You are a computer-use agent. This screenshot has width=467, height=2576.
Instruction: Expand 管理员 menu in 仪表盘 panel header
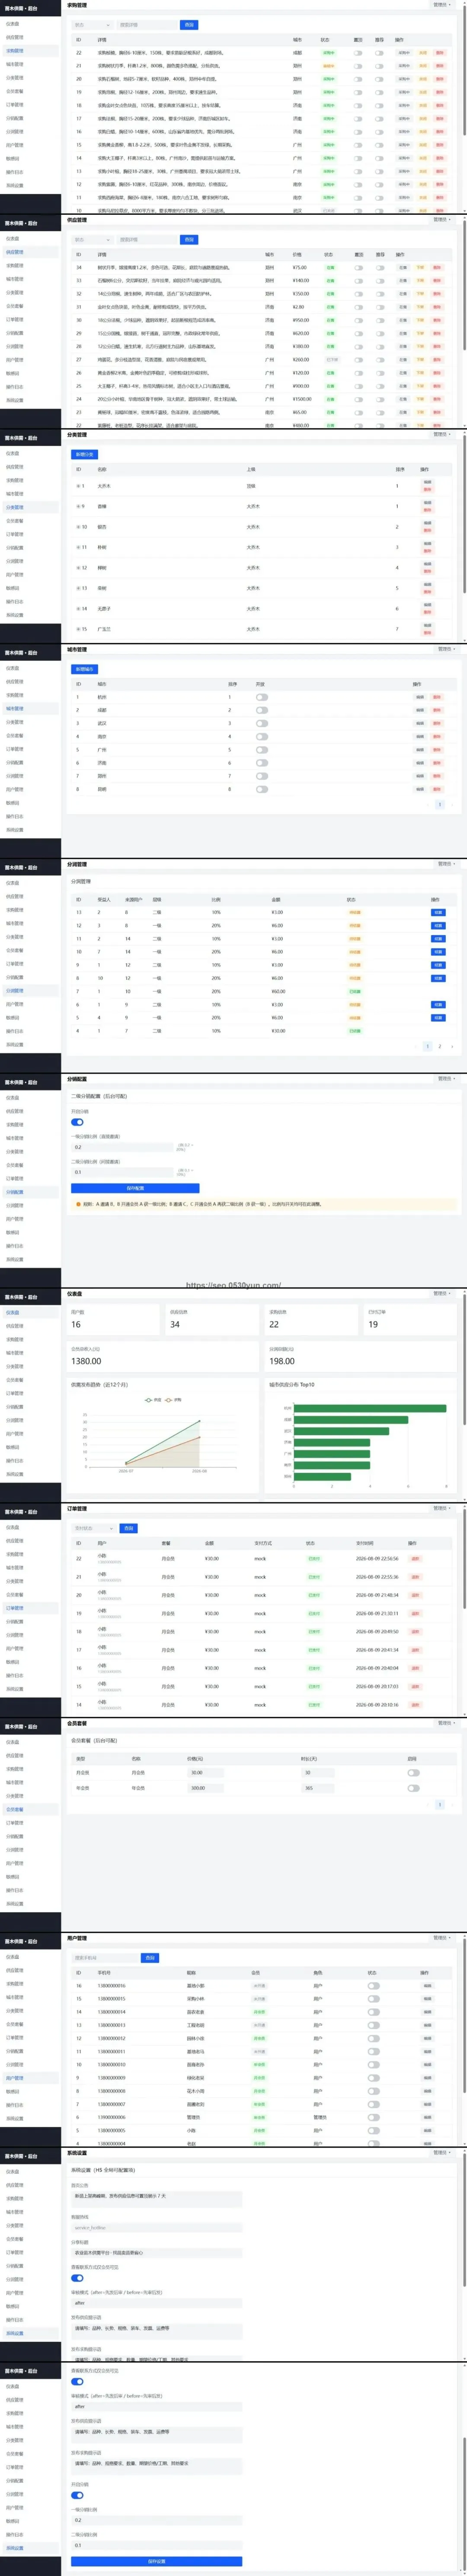441,1293
